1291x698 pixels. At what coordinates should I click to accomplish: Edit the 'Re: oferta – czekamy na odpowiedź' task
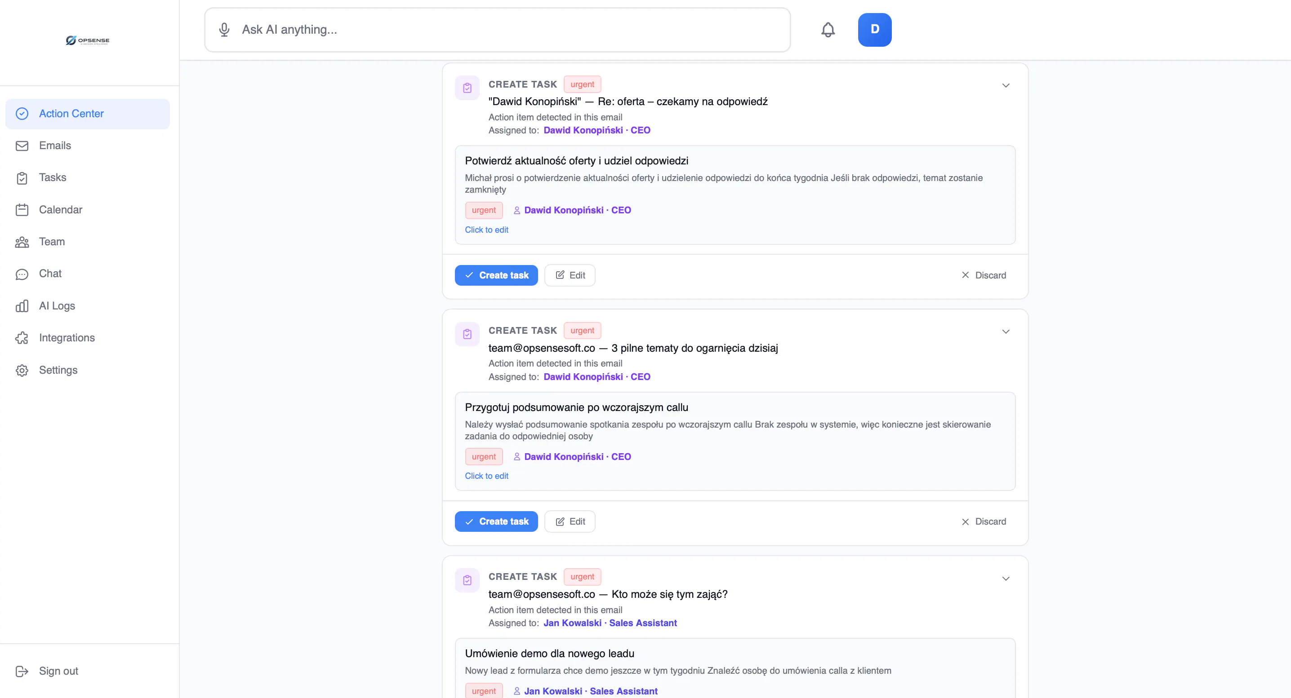click(x=570, y=275)
